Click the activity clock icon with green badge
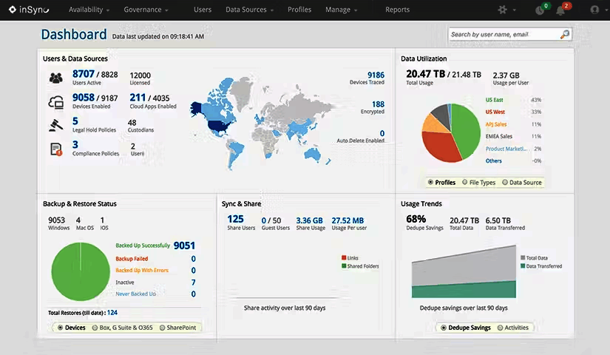Image resolution: width=610 pixels, height=355 pixels. [x=540, y=10]
